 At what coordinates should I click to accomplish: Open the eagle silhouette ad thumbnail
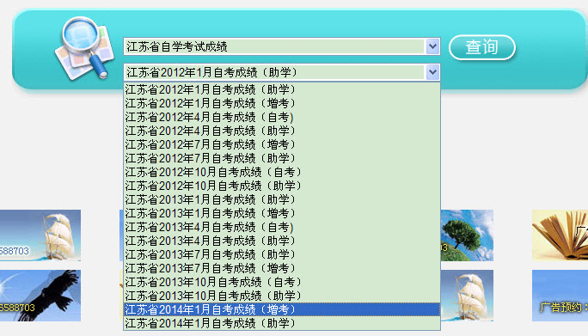pyautogui.click(x=40, y=296)
